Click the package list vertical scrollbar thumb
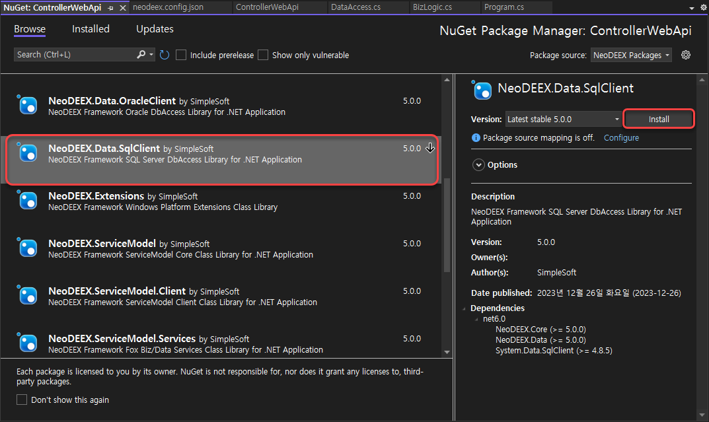 [447, 225]
